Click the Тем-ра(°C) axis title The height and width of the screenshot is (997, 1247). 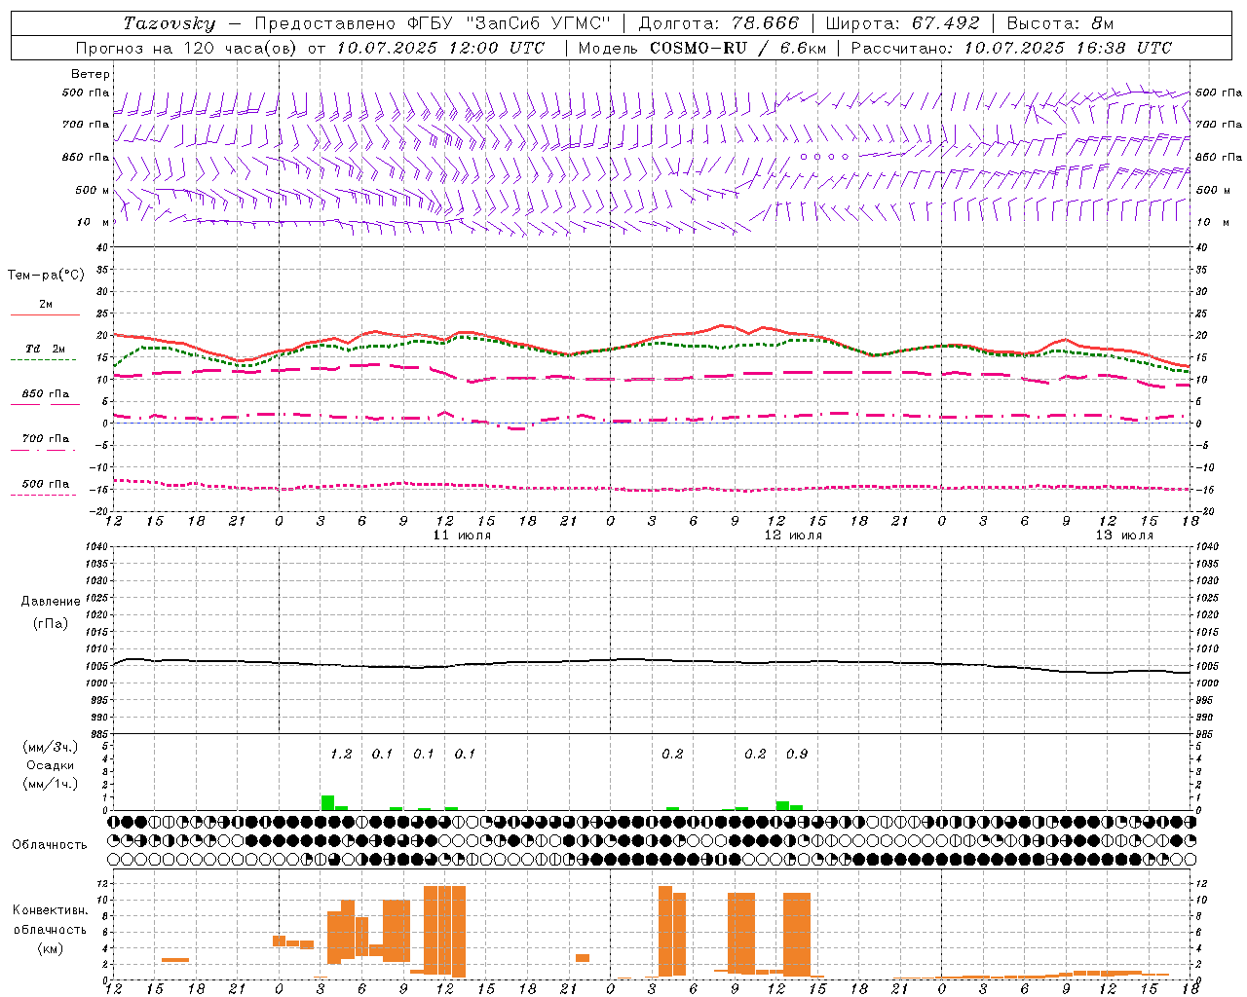(46, 276)
